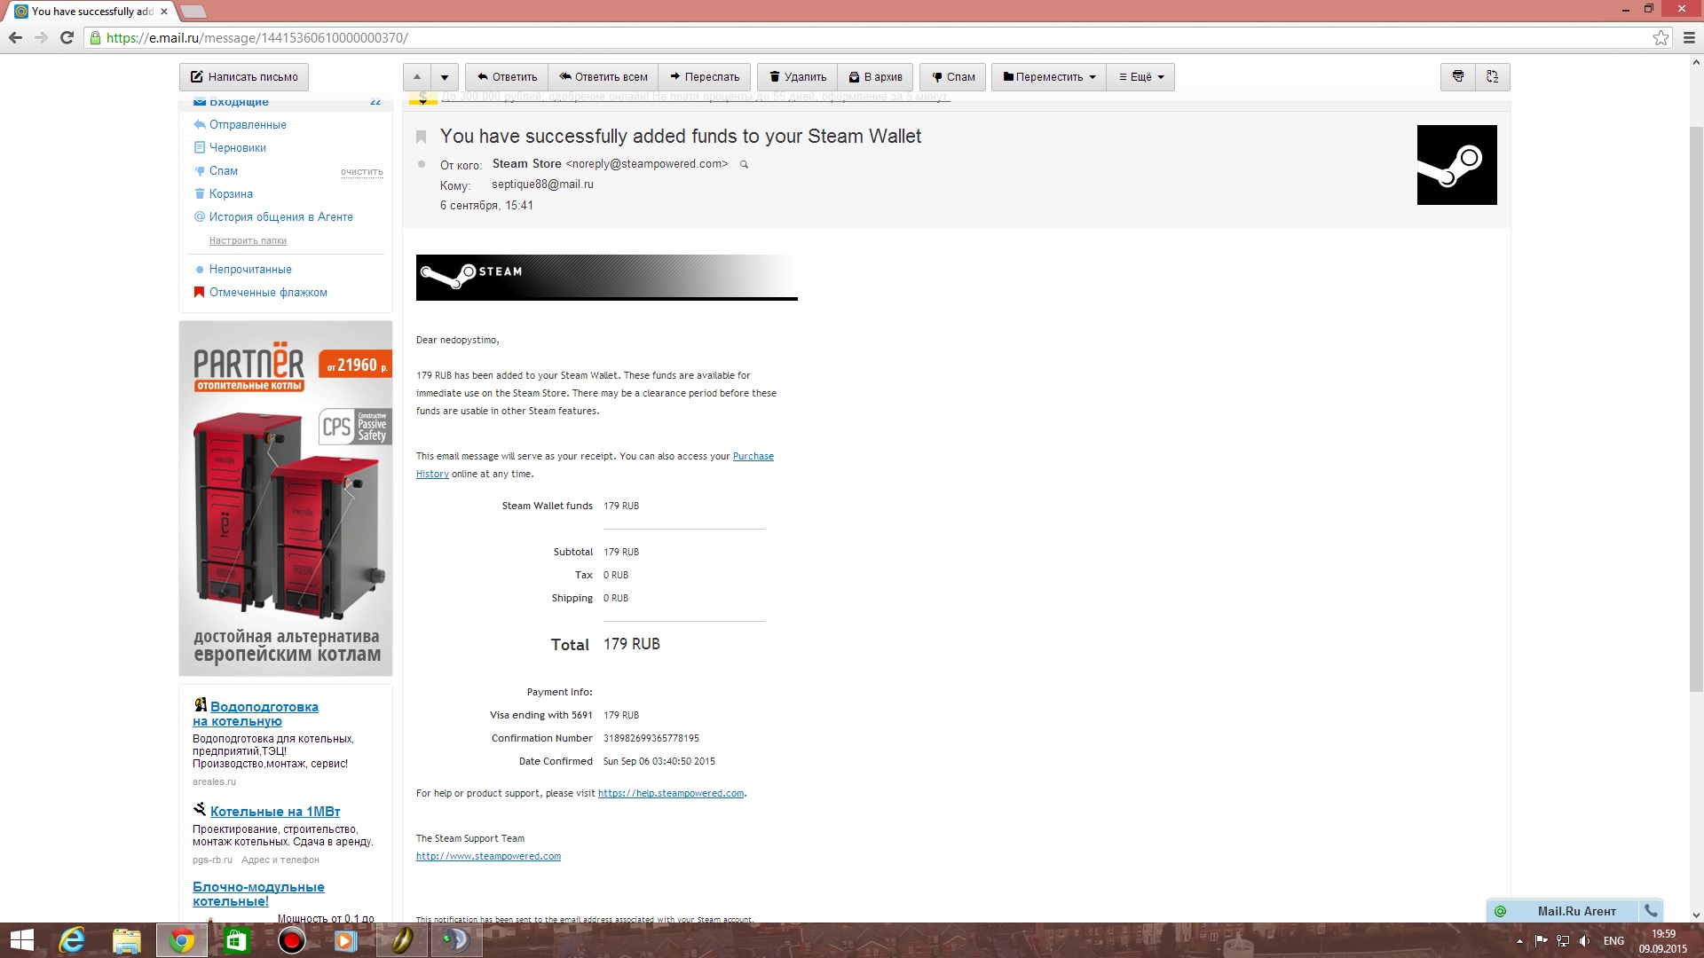Open help.steampowered.com link
This screenshot has width=1704, height=958.
click(671, 794)
